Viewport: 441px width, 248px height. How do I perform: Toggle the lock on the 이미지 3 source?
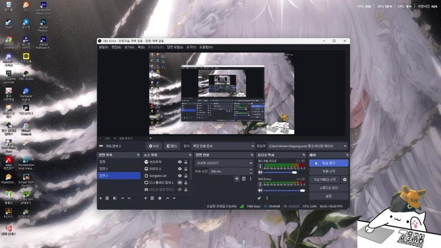187,169
